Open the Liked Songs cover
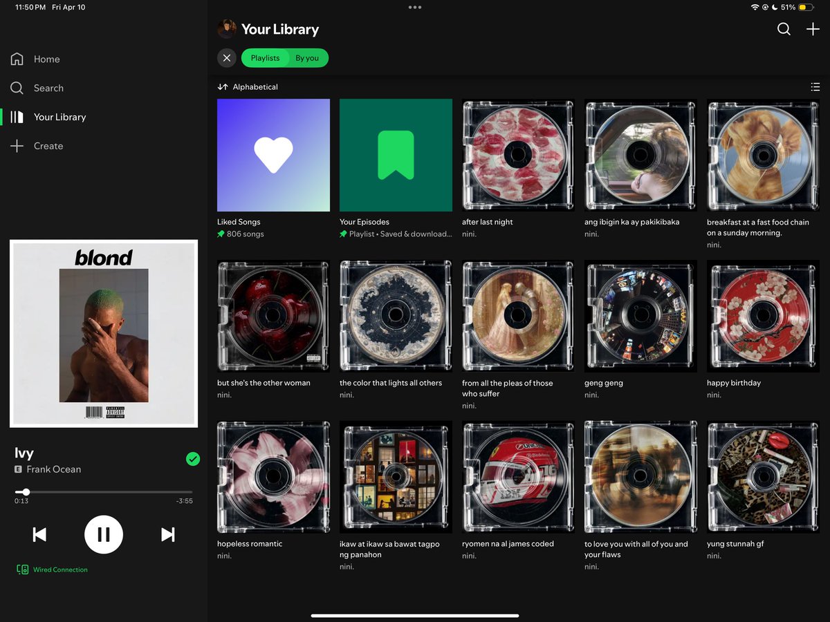The height and width of the screenshot is (622, 830). click(273, 155)
